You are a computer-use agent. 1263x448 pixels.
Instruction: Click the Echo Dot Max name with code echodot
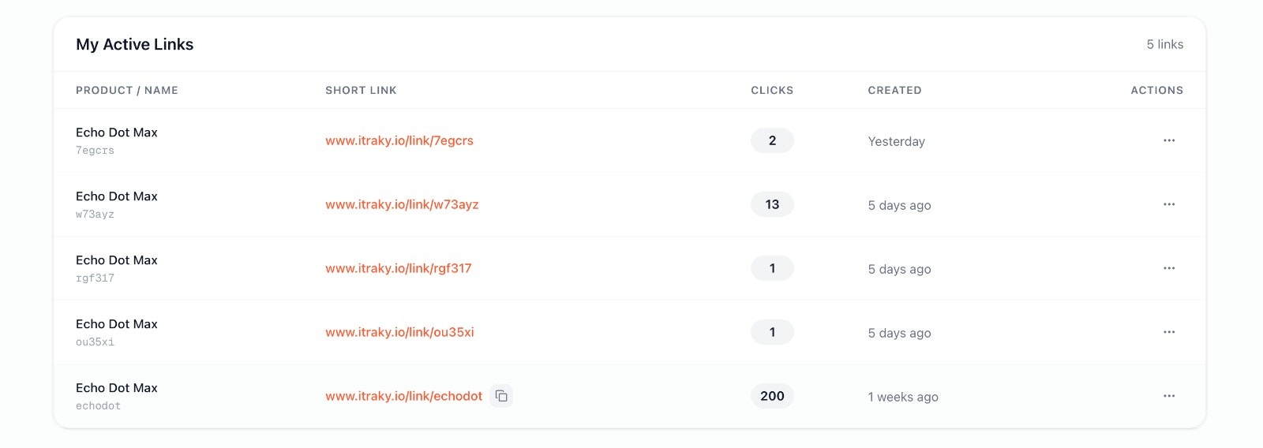click(117, 388)
